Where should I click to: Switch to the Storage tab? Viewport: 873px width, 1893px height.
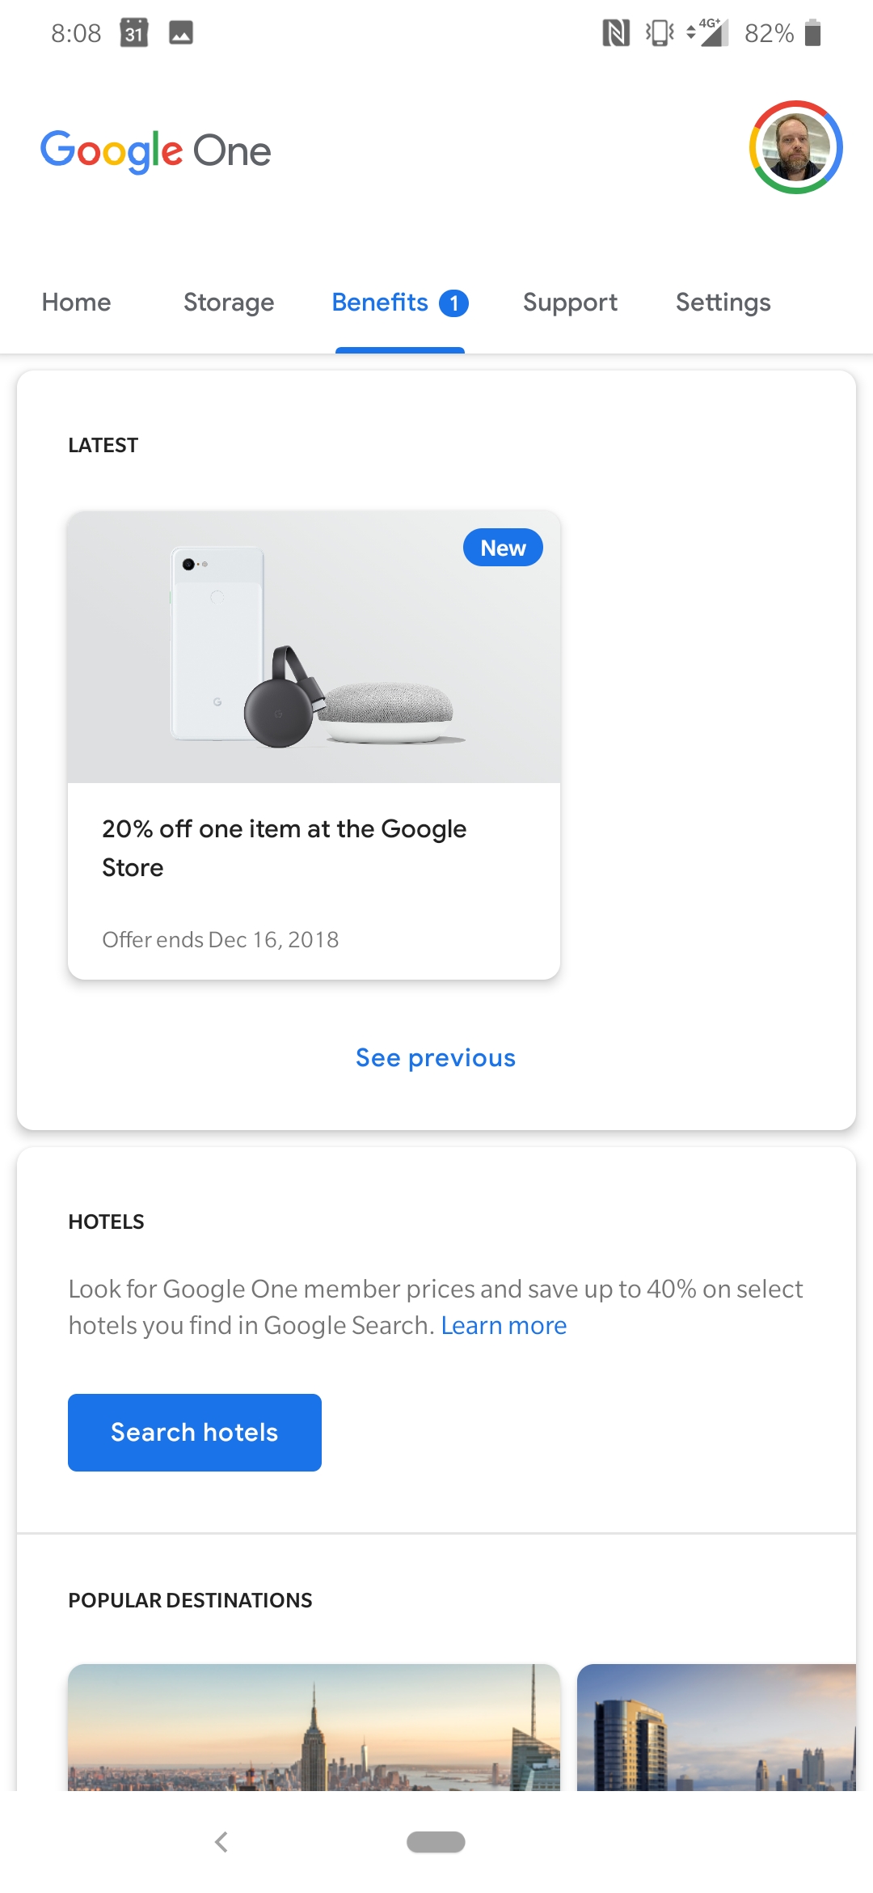pyautogui.click(x=229, y=303)
